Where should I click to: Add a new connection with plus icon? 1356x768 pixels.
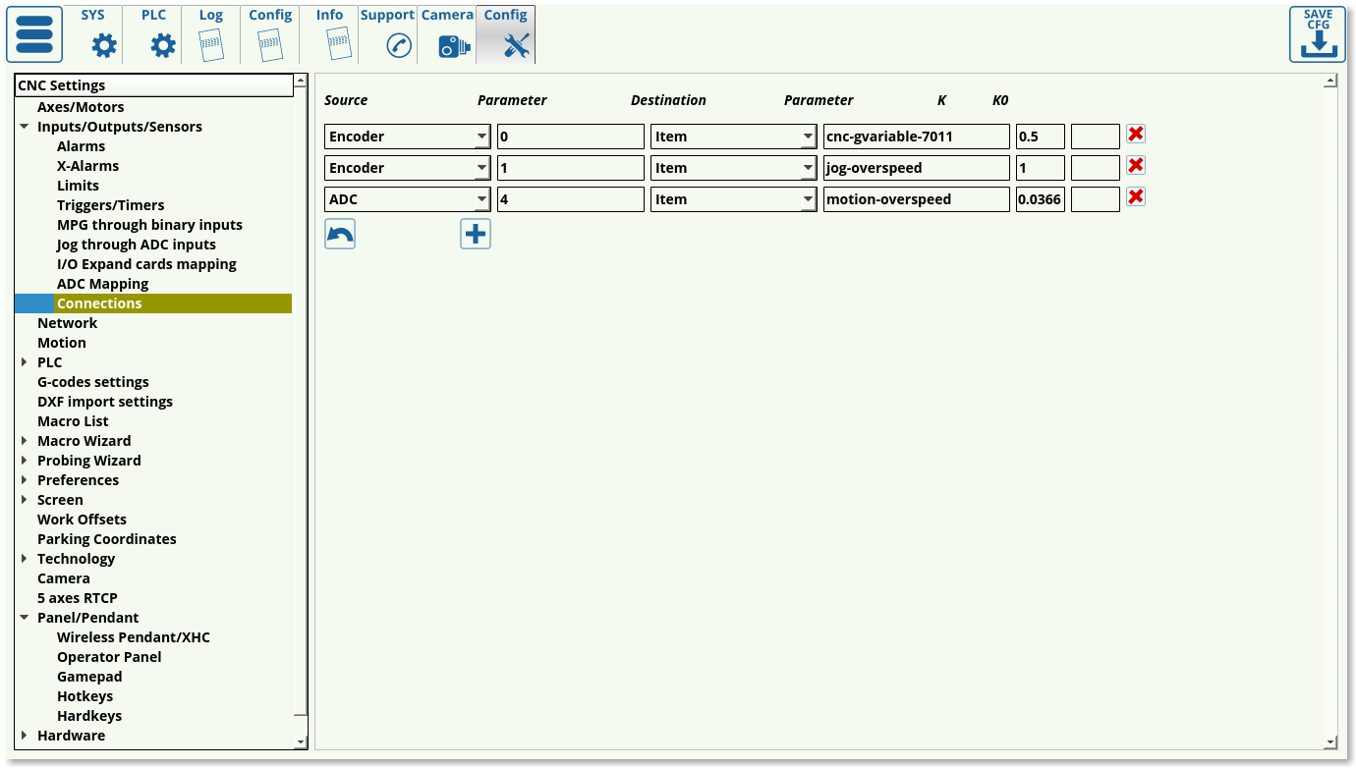476,234
